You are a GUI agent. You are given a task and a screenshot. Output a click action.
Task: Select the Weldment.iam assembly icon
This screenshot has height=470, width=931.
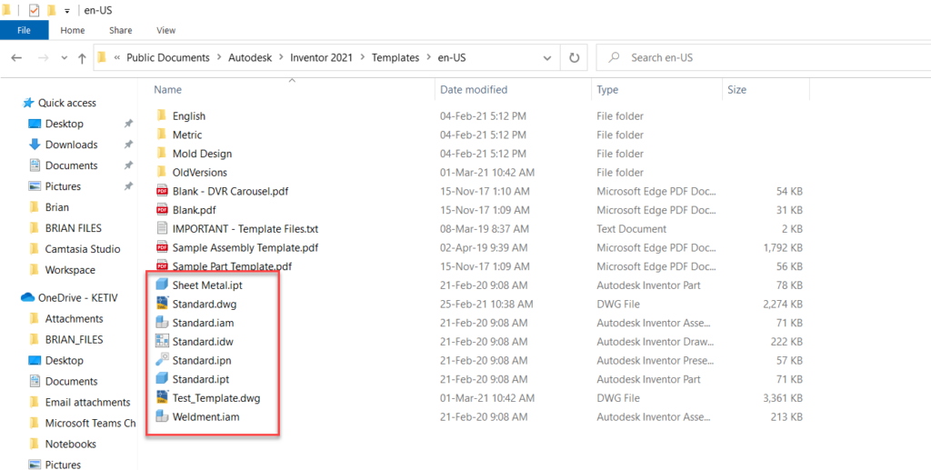click(162, 416)
